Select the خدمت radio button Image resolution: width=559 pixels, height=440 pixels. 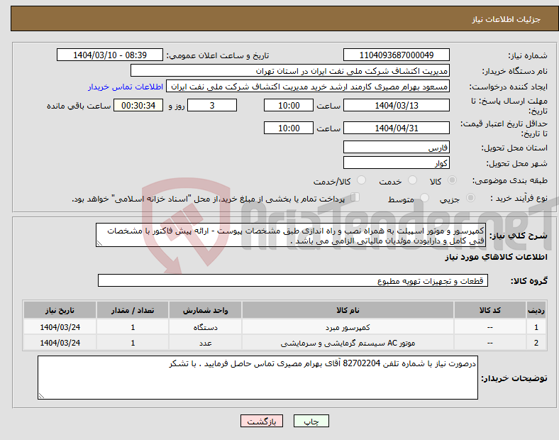[412, 180]
